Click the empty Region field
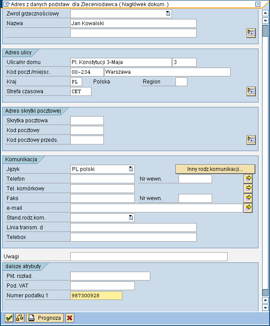270x326 pixels. (181, 82)
